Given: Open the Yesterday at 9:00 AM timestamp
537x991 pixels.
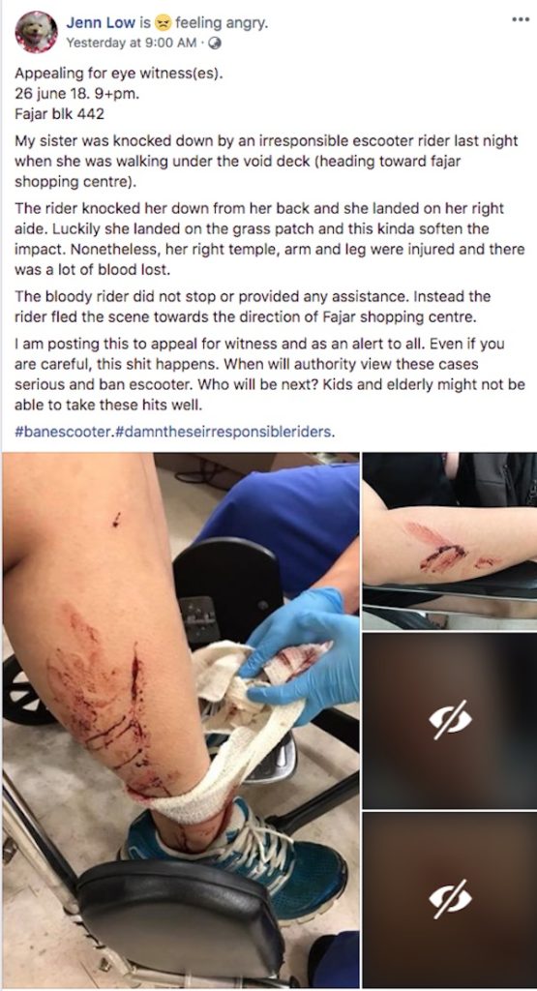Looking at the screenshot, I should [x=132, y=43].
